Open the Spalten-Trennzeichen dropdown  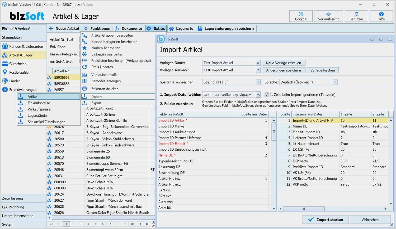pyautogui.click(x=258, y=82)
